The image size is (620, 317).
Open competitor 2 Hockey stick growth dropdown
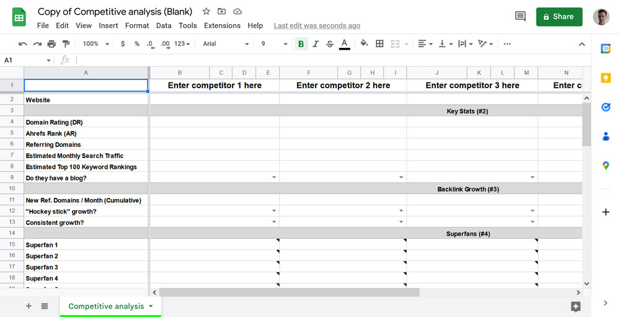click(401, 211)
